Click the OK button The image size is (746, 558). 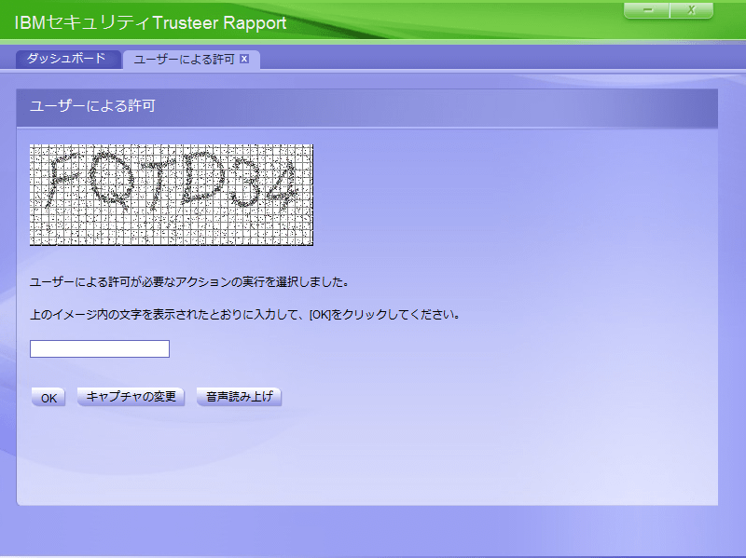pyautogui.click(x=48, y=398)
